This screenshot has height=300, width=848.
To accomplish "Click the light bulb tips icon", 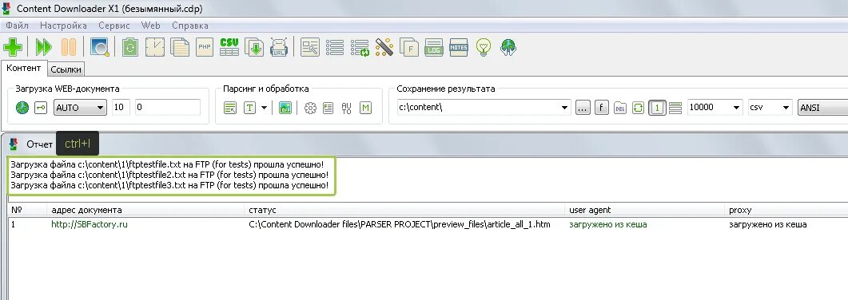I will (x=484, y=47).
